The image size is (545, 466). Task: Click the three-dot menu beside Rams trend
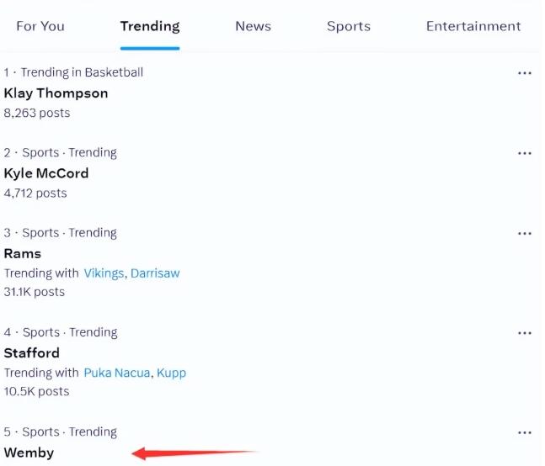click(x=525, y=234)
